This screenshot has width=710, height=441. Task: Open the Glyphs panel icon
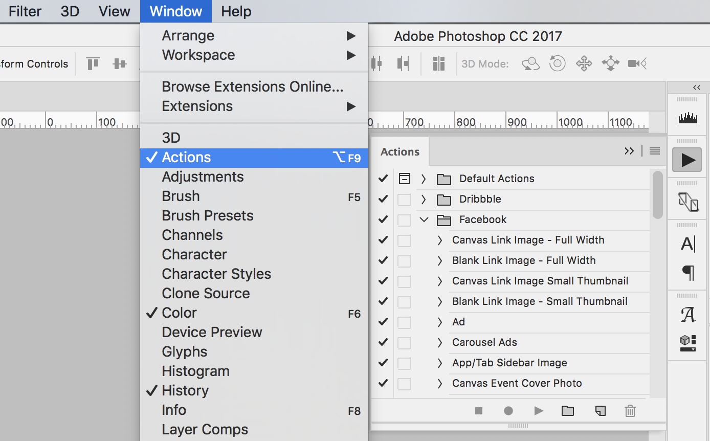pos(687,314)
